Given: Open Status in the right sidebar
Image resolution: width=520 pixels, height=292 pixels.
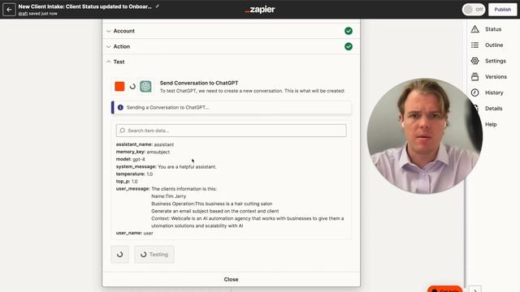Looking at the screenshot, I should tap(493, 29).
